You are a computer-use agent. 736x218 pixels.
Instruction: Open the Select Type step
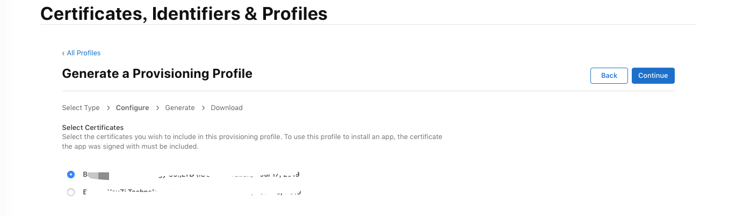(x=81, y=107)
